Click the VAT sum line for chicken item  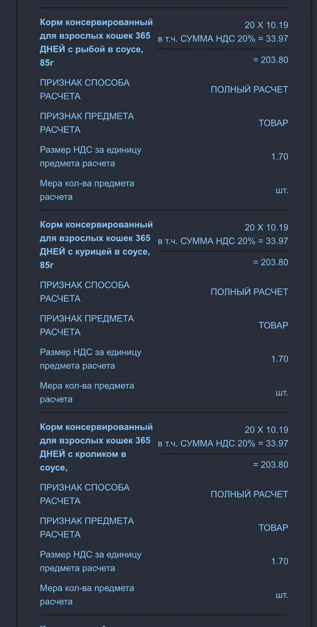223,241
